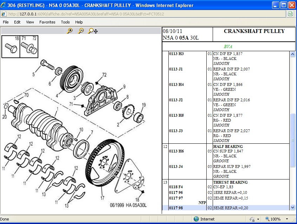Select the zoom-and-pan magnifier tool

pyautogui.click(x=93, y=31)
